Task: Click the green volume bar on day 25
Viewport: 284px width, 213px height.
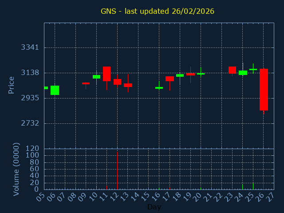Action: [253, 186]
